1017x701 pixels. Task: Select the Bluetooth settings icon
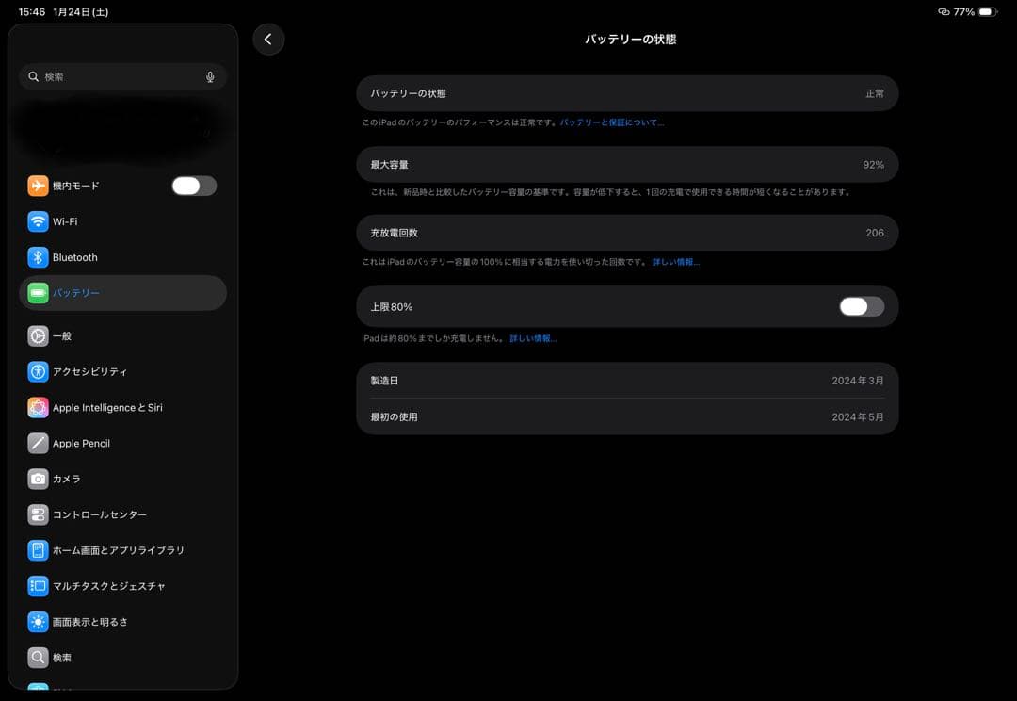coord(38,257)
